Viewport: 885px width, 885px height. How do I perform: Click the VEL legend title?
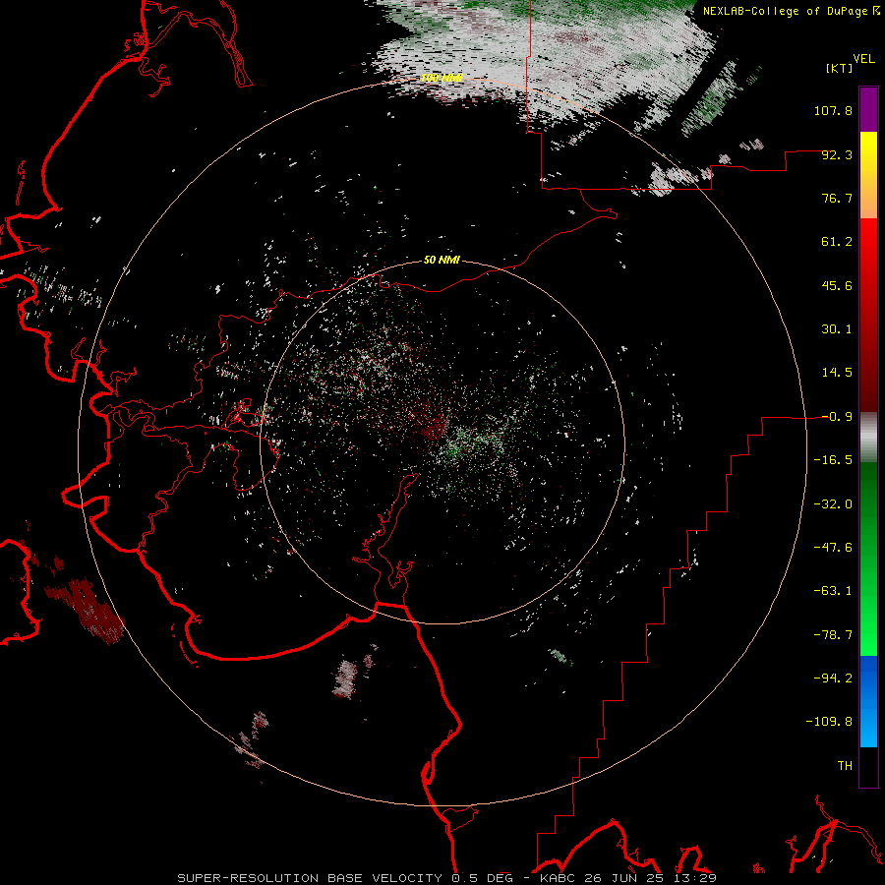863,59
